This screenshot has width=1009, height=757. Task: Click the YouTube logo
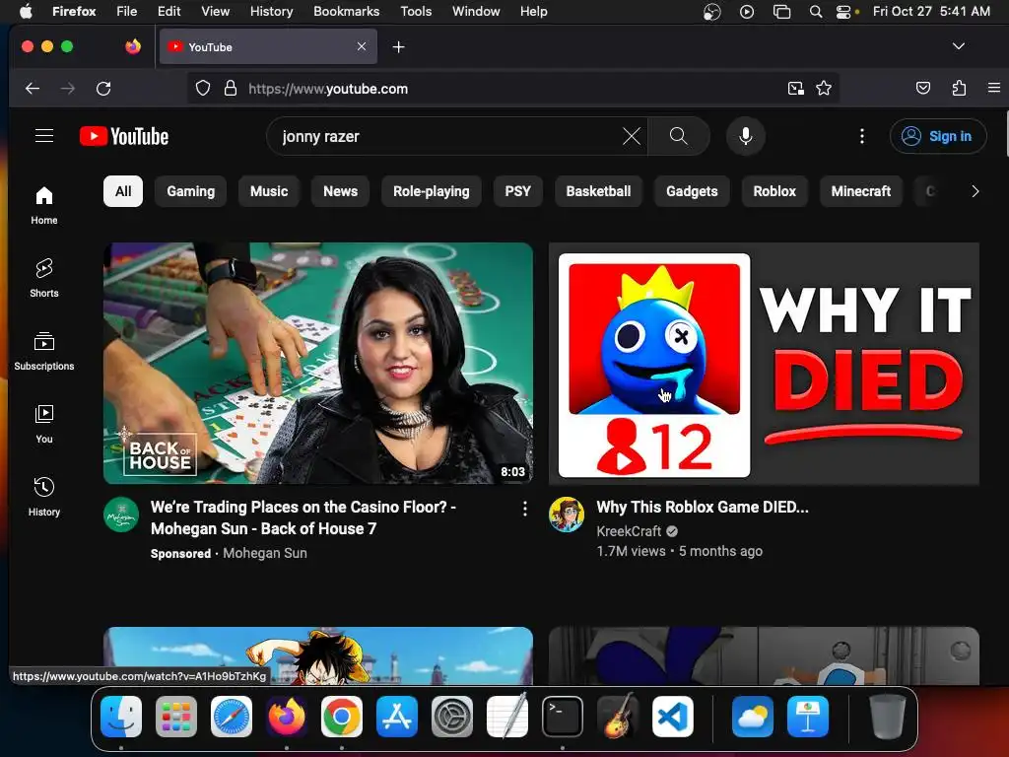point(124,136)
